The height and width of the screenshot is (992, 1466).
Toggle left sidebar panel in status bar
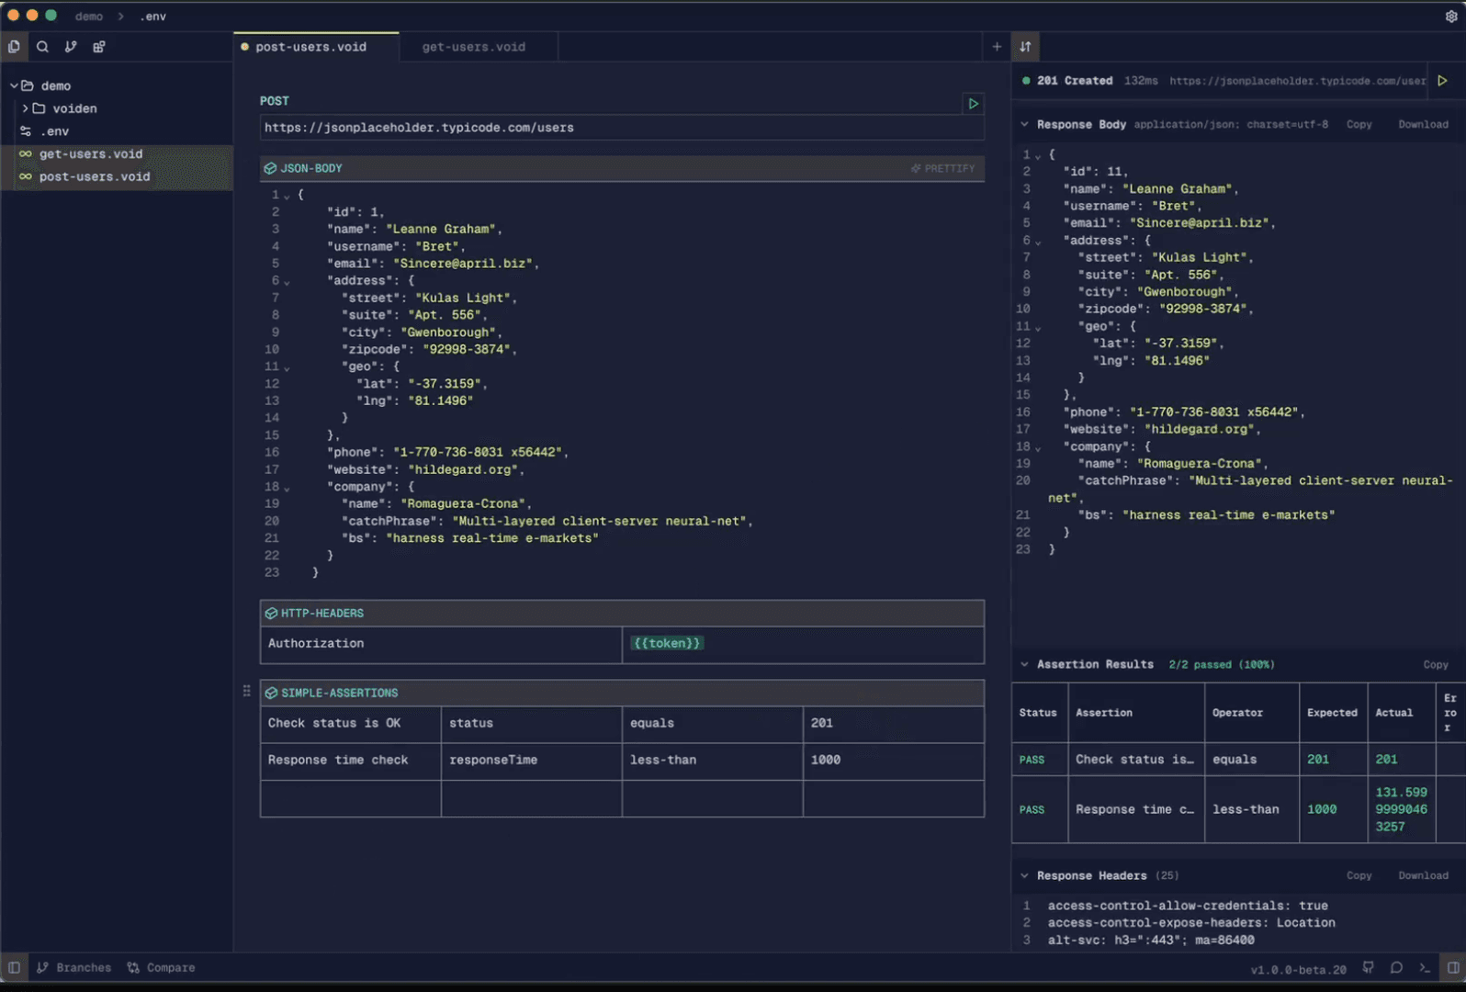point(14,967)
